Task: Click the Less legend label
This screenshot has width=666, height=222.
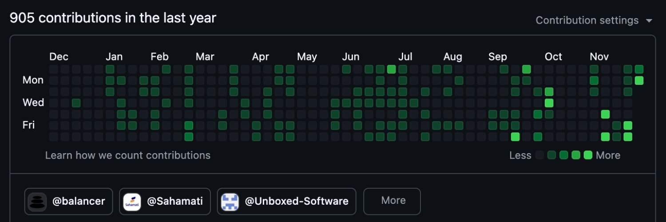Action: click(520, 155)
